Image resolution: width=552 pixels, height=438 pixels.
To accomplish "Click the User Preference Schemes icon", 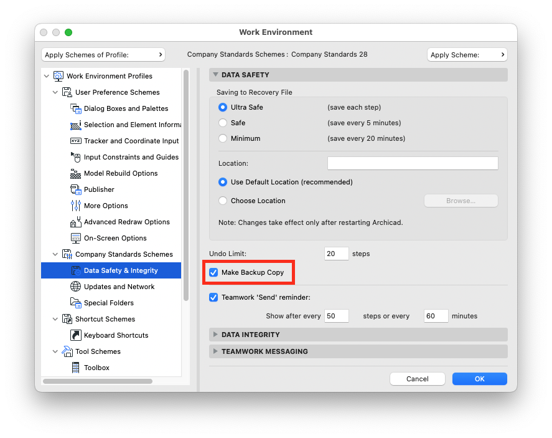I will (x=67, y=92).
